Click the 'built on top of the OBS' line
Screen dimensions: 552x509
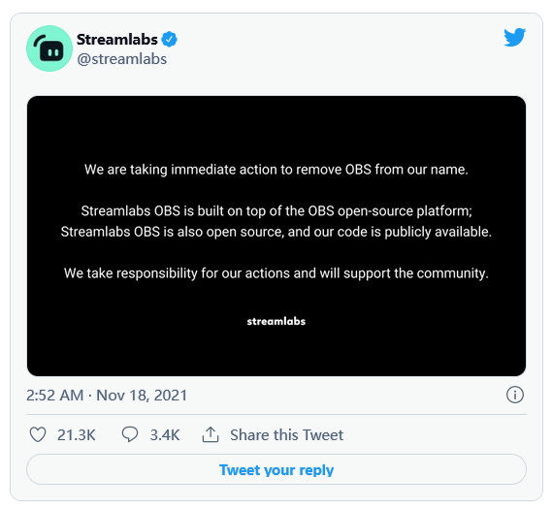(x=276, y=211)
